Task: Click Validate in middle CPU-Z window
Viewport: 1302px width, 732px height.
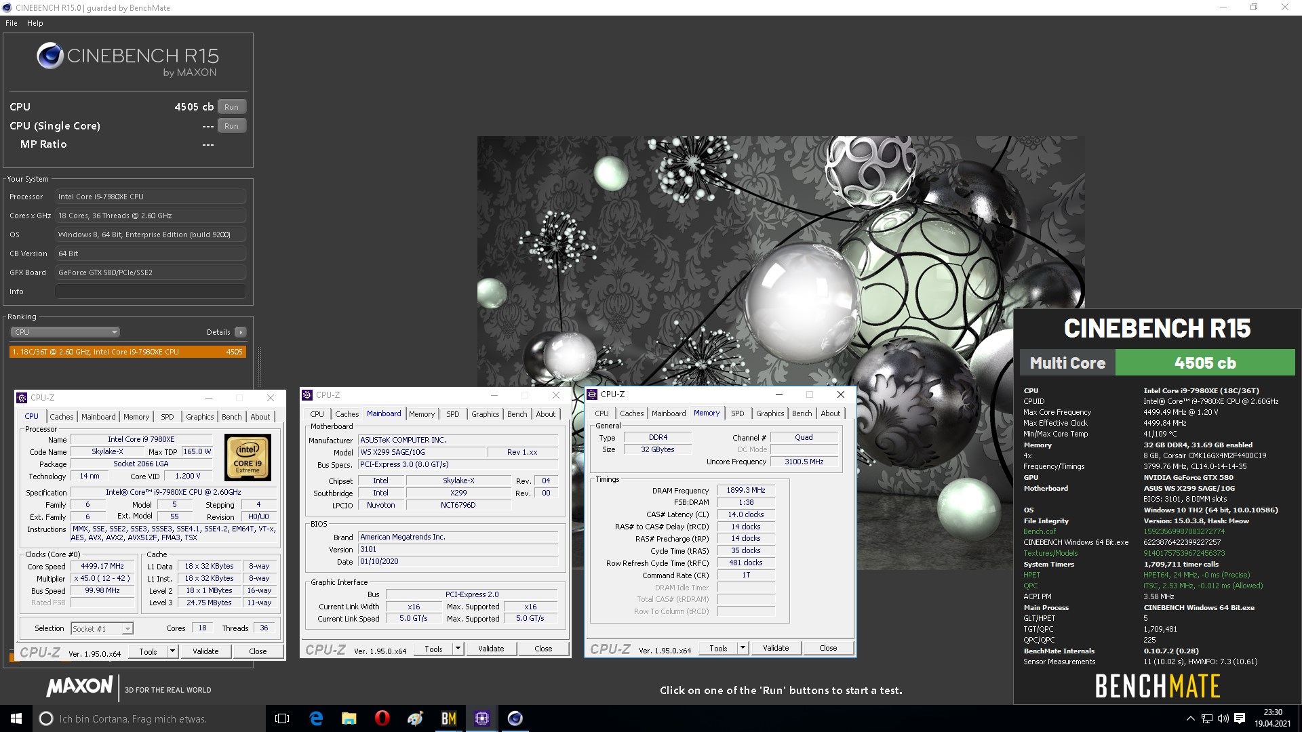Action: [491, 649]
